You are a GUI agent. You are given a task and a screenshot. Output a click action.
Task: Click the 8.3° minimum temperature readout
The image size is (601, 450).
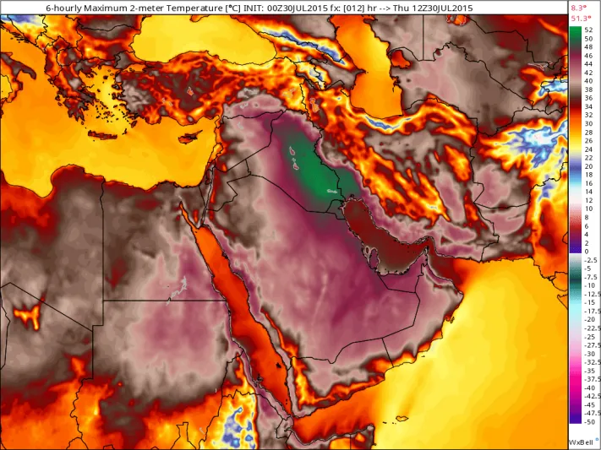click(581, 7)
